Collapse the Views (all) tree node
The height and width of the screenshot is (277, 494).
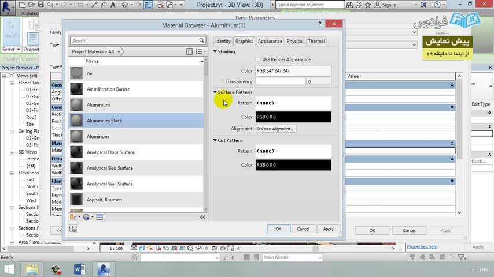point(4,76)
